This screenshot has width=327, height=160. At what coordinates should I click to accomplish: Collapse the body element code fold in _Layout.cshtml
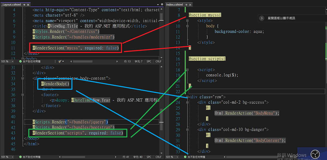point(23,59)
